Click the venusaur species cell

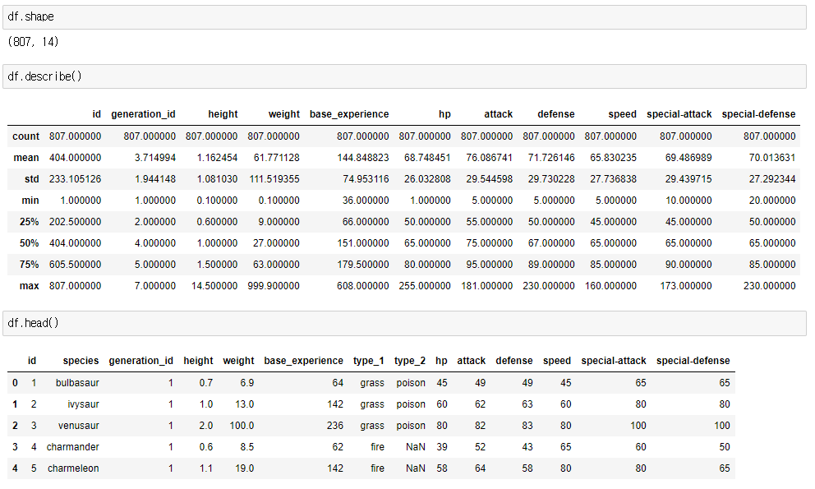79,426
